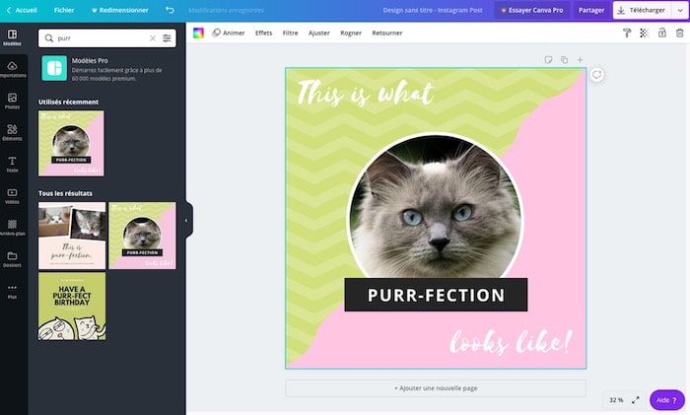The width and height of the screenshot is (690, 415).
Task: Open the Effets option in toolbar
Action: pyautogui.click(x=263, y=33)
